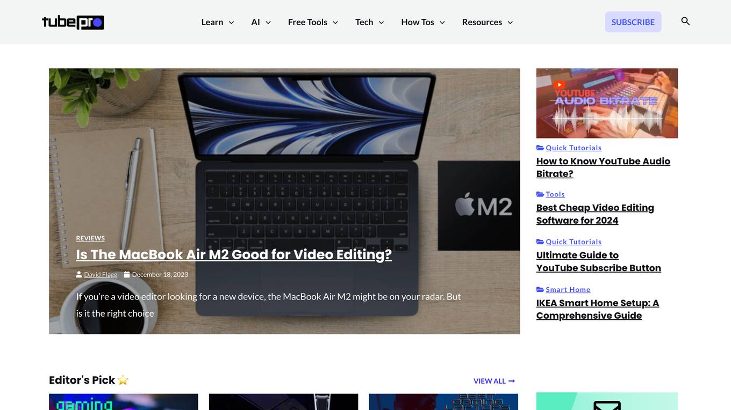Click the star emoji next to Editor's Pick

[123, 380]
